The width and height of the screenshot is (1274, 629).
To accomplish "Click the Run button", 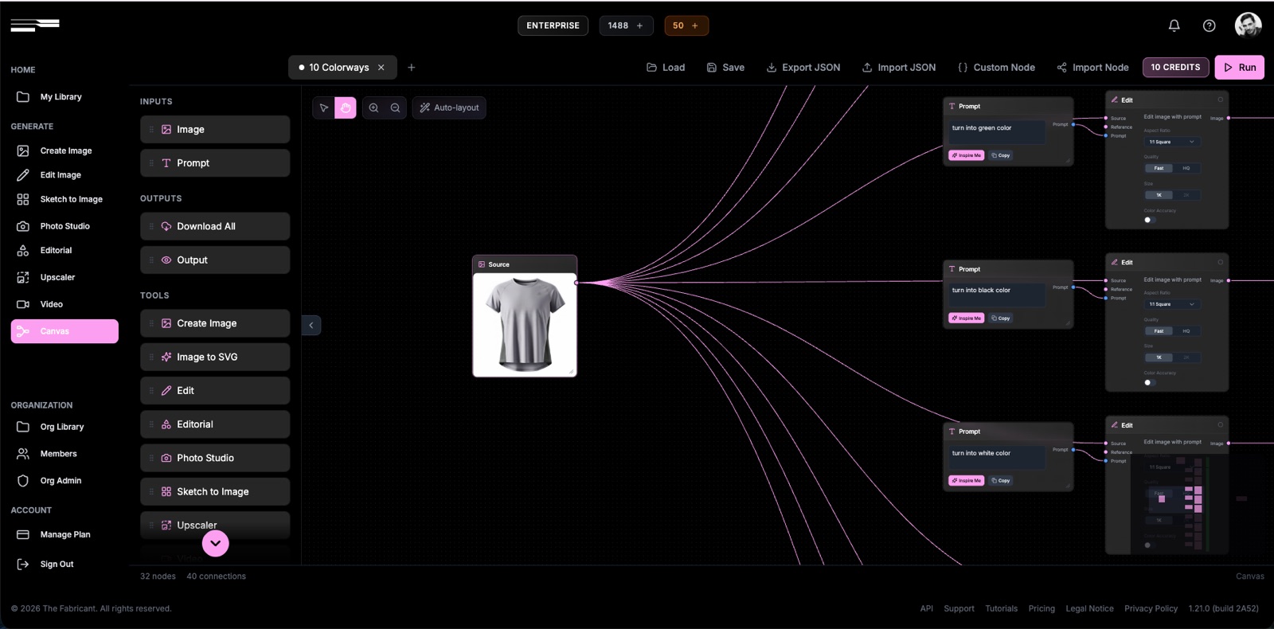I will [1240, 68].
